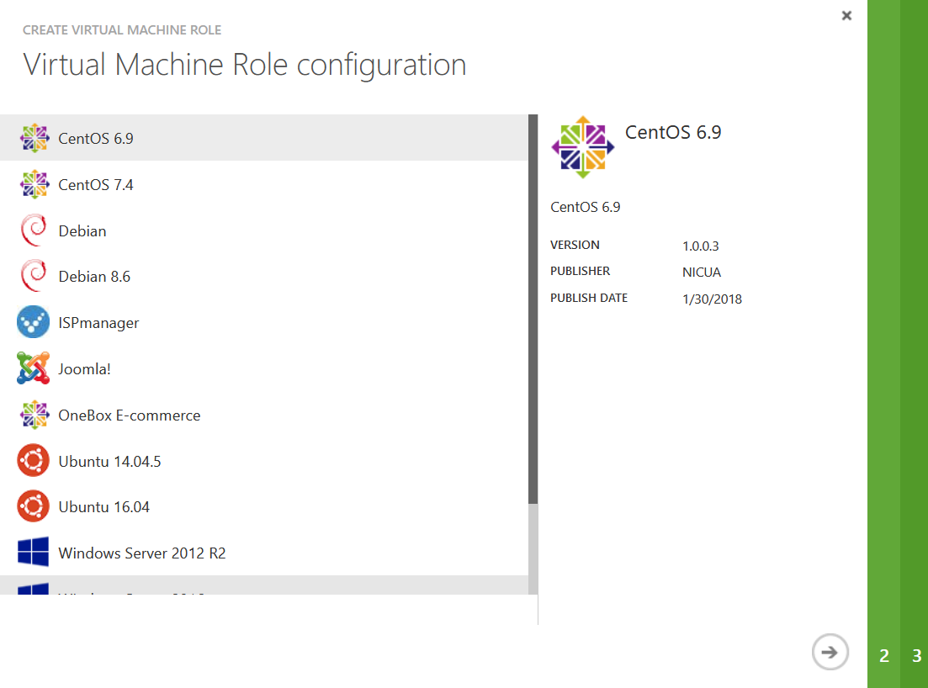Click the large CentOS logo in details pane
The height and width of the screenshot is (688, 928).
(583, 147)
